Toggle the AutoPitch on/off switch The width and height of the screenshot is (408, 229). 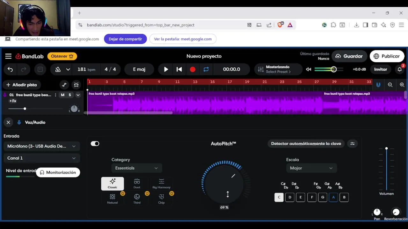[95, 144]
